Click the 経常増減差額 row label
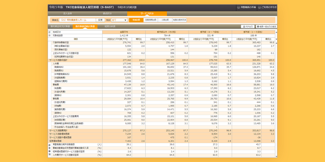This screenshot has height=162, width=325. (55, 141)
